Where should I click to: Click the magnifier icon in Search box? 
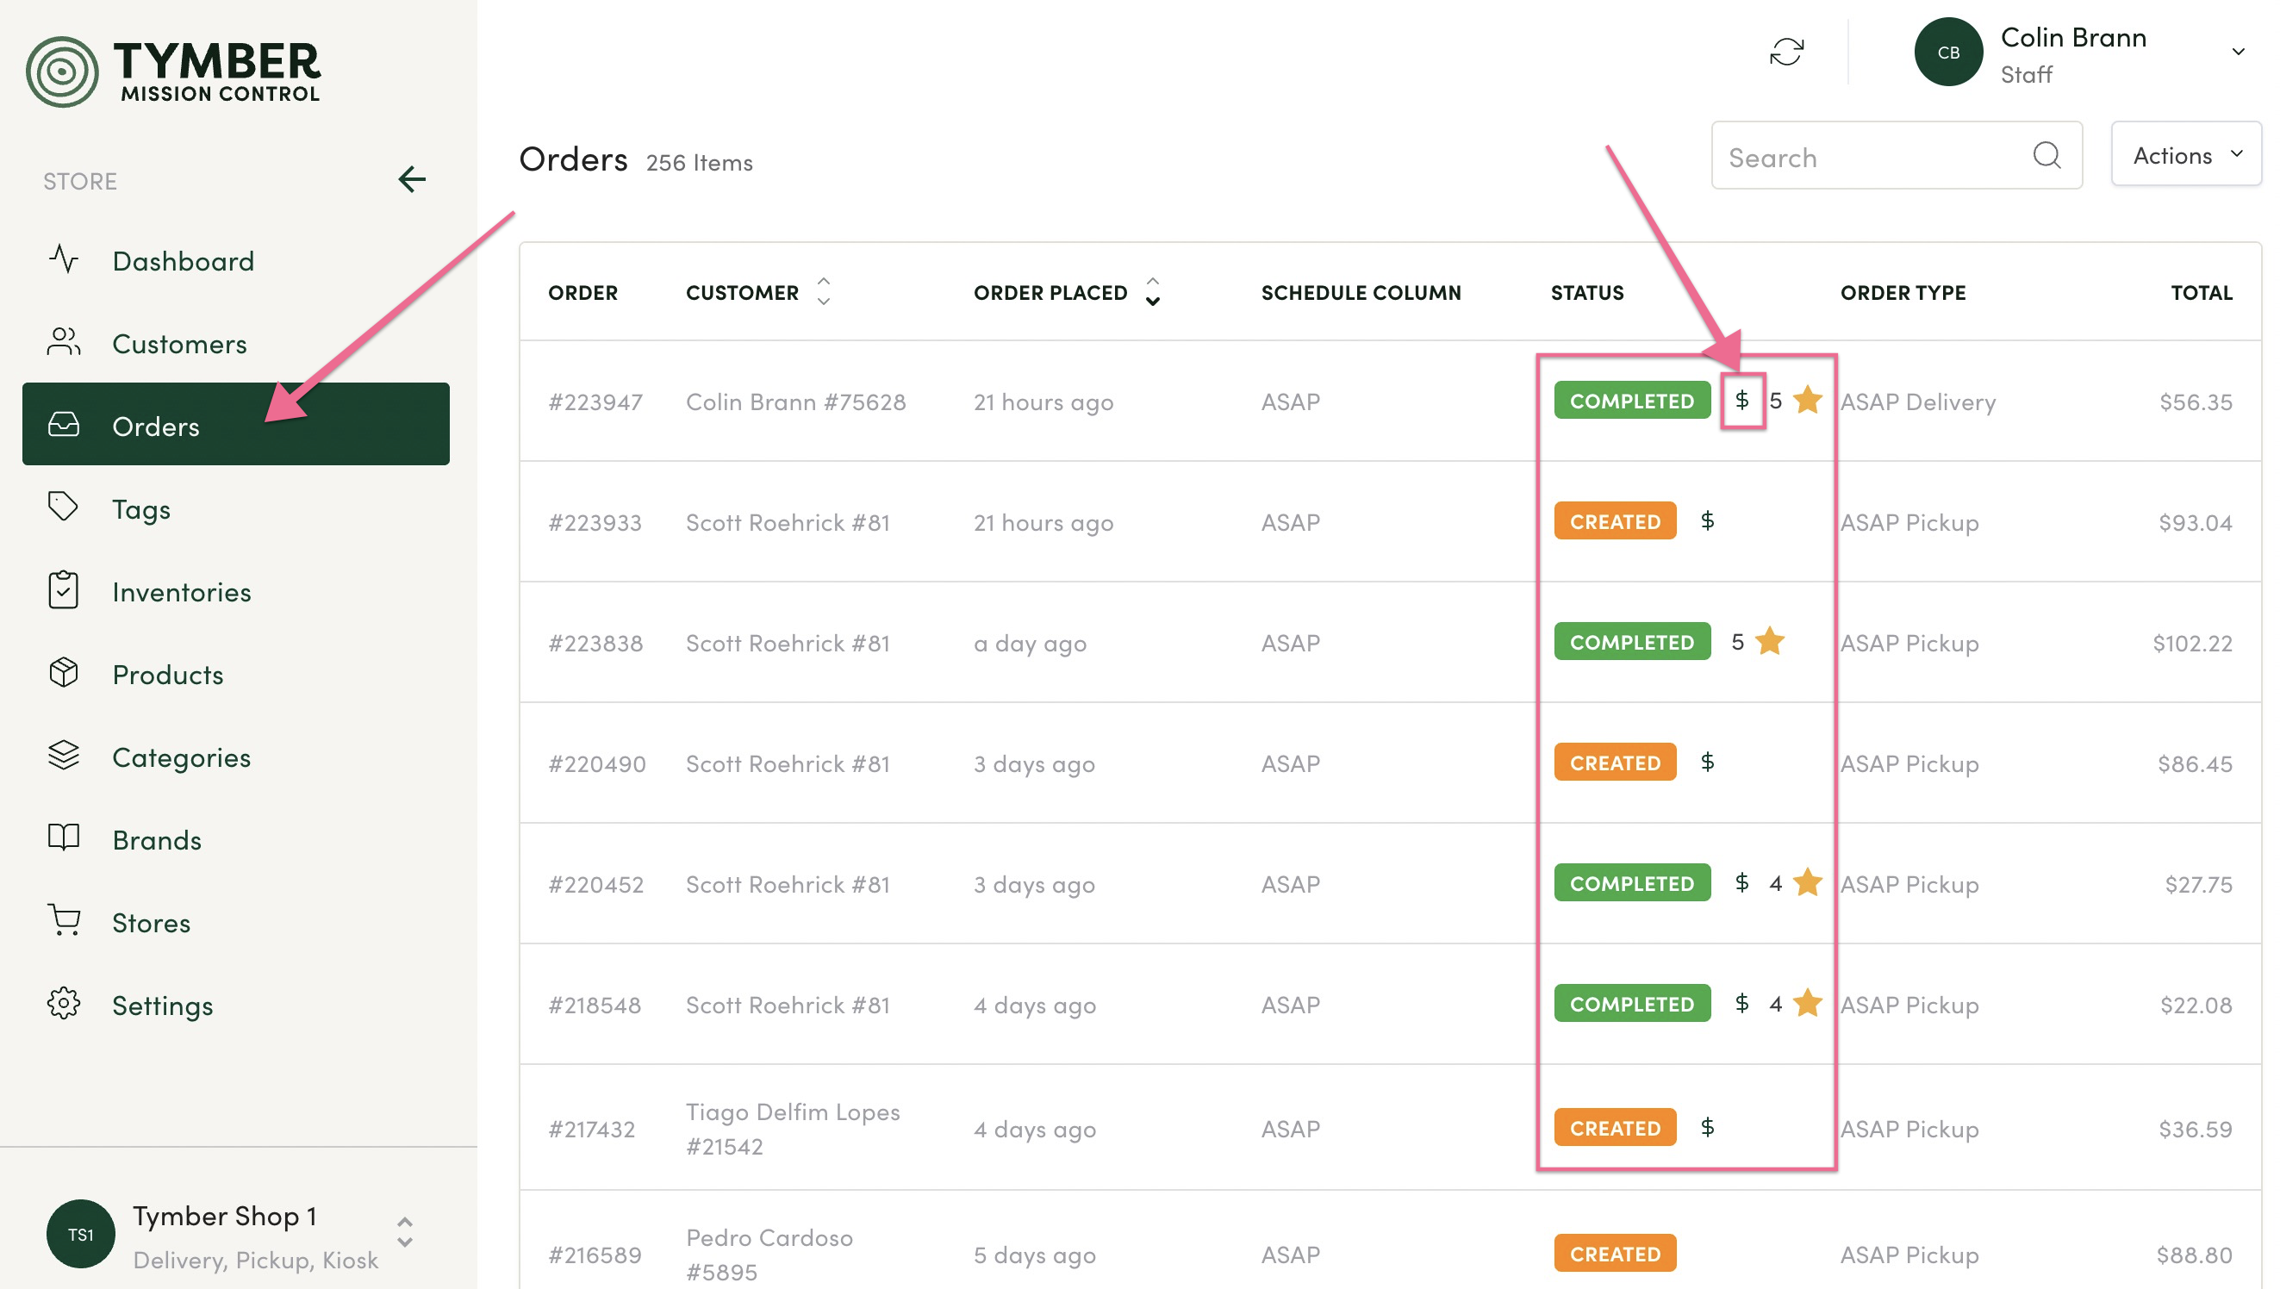click(x=2048, y=156)
